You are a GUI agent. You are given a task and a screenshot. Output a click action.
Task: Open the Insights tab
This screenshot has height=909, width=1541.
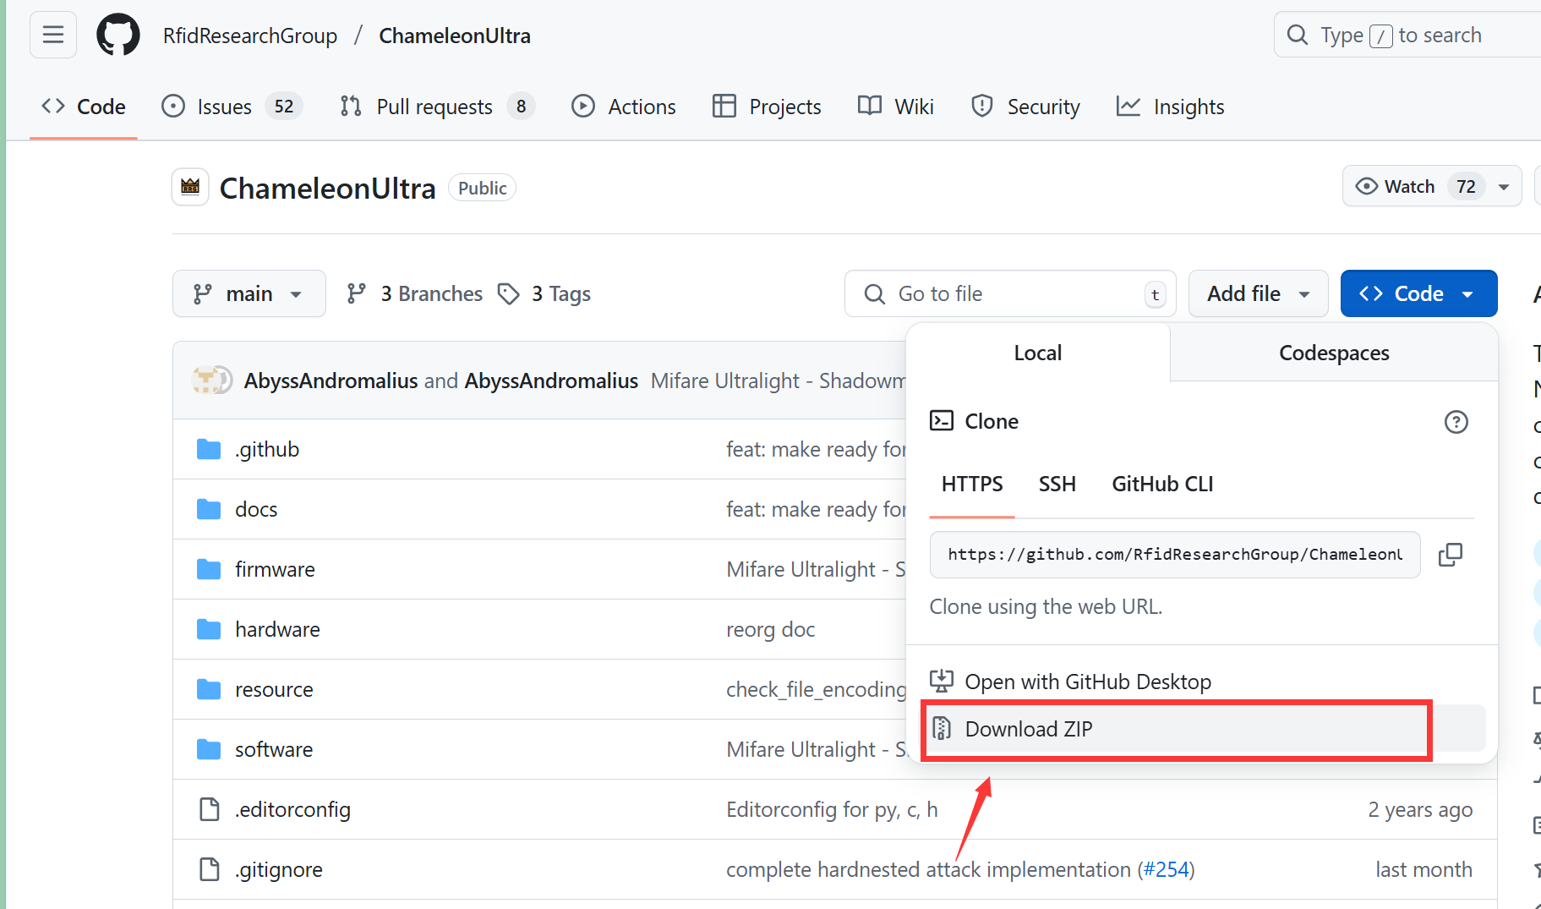[x=1171, y=107]
